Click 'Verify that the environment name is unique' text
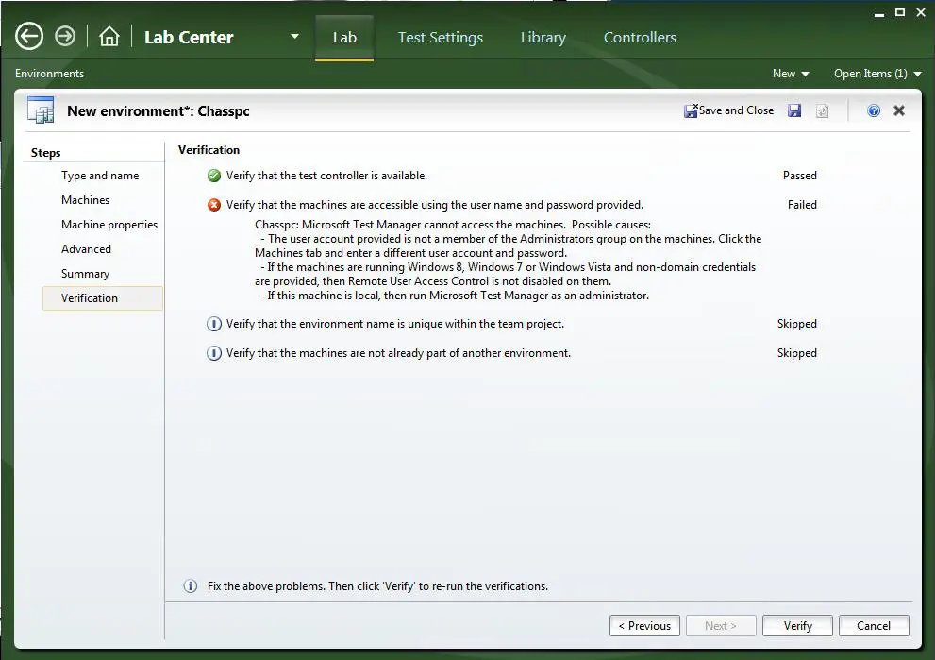 [x=394, y=324]
